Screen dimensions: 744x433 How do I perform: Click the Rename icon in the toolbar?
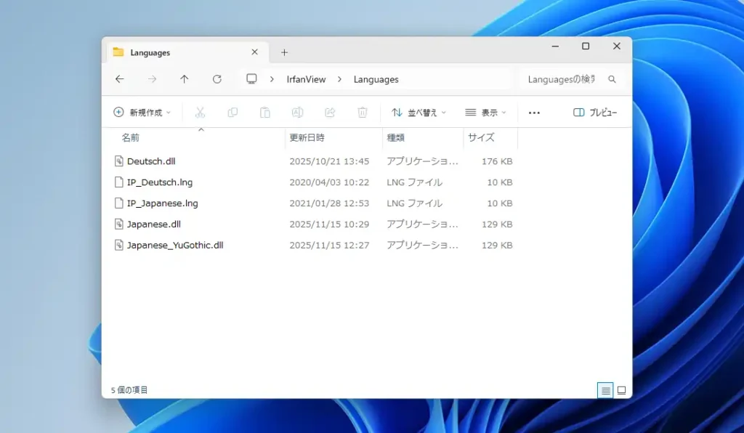click(x=297, y=112)
